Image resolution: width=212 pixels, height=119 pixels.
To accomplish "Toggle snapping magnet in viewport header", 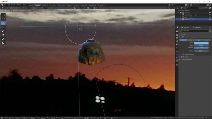I will coord(88,8).
